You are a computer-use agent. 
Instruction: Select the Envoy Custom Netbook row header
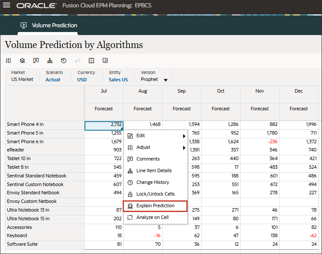tap(45, 202)
